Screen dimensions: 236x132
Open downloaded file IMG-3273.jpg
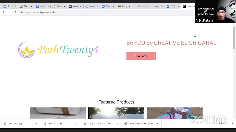55,124
